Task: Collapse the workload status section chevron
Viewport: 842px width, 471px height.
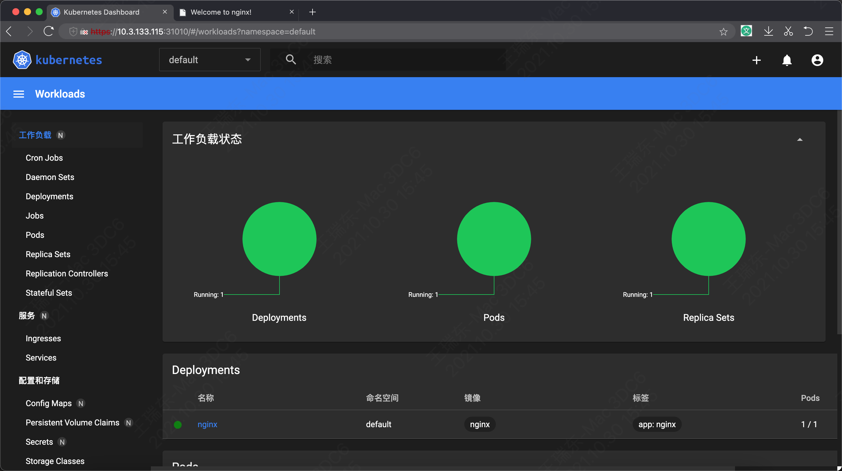Action: [800, 139]
